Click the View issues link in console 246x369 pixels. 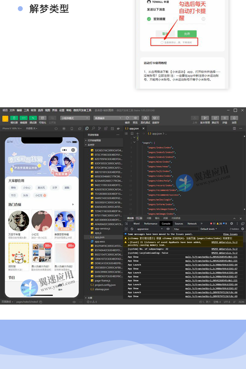click(x=231, y=234)
